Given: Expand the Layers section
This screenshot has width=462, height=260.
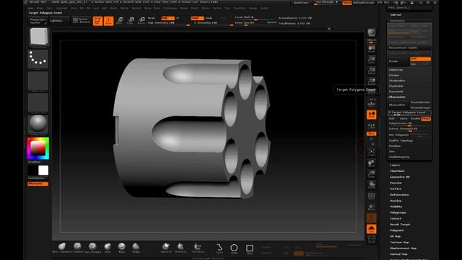Looking at the screenshot, I should (395, 165).
